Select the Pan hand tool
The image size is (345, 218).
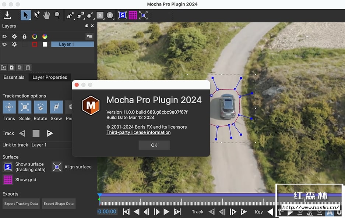tap(47, 15)
